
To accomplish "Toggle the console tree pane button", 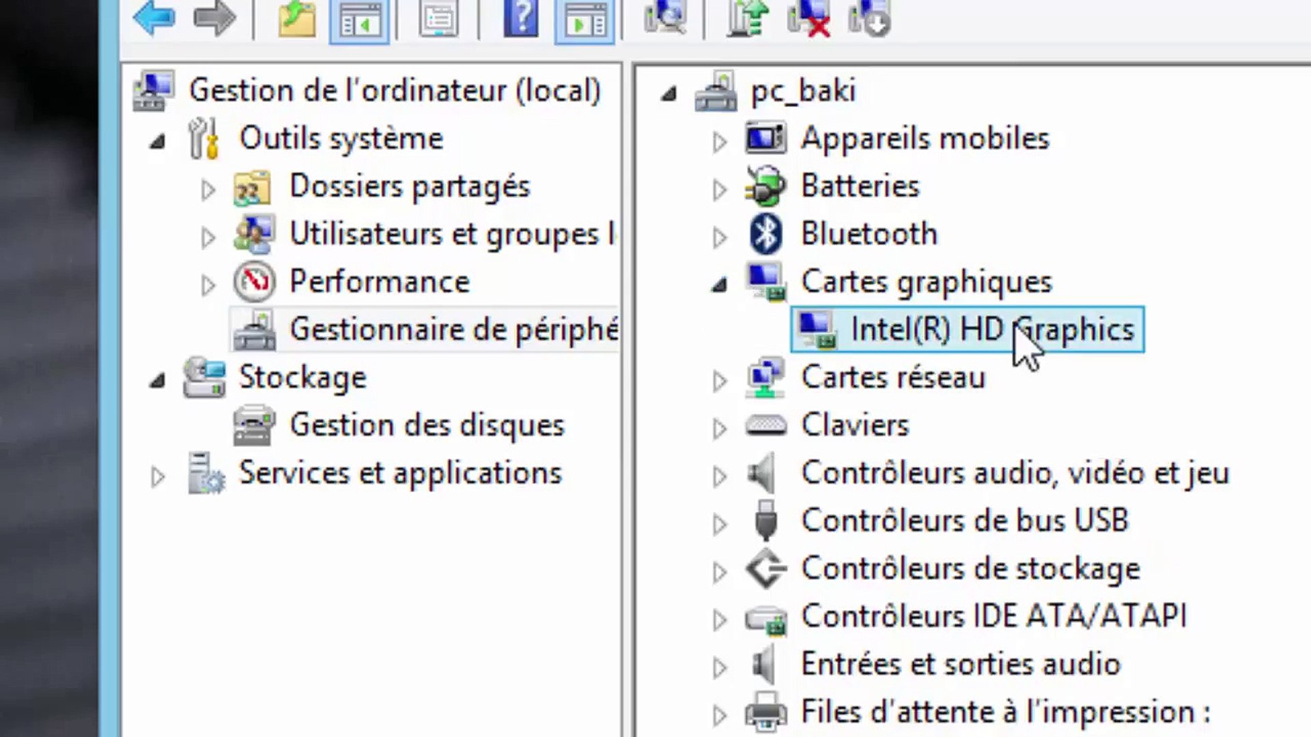I will click(359, 21).
